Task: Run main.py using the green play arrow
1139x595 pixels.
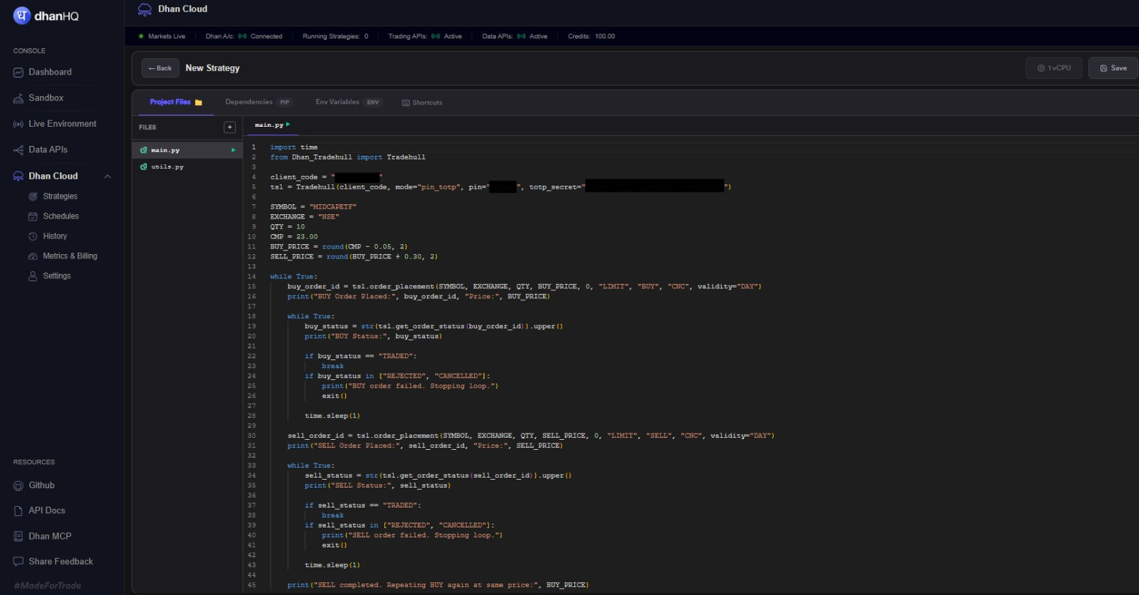Action: click(233, 150)
